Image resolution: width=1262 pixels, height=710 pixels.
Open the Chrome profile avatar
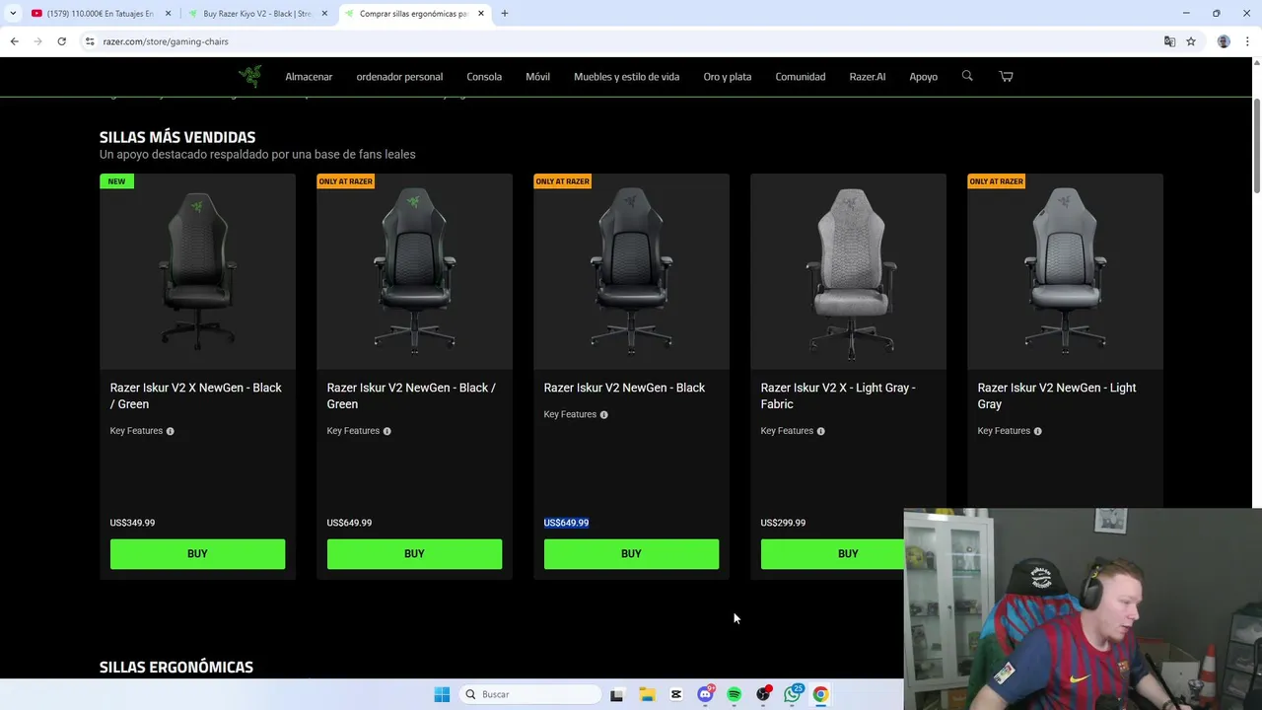[1224, 41]
